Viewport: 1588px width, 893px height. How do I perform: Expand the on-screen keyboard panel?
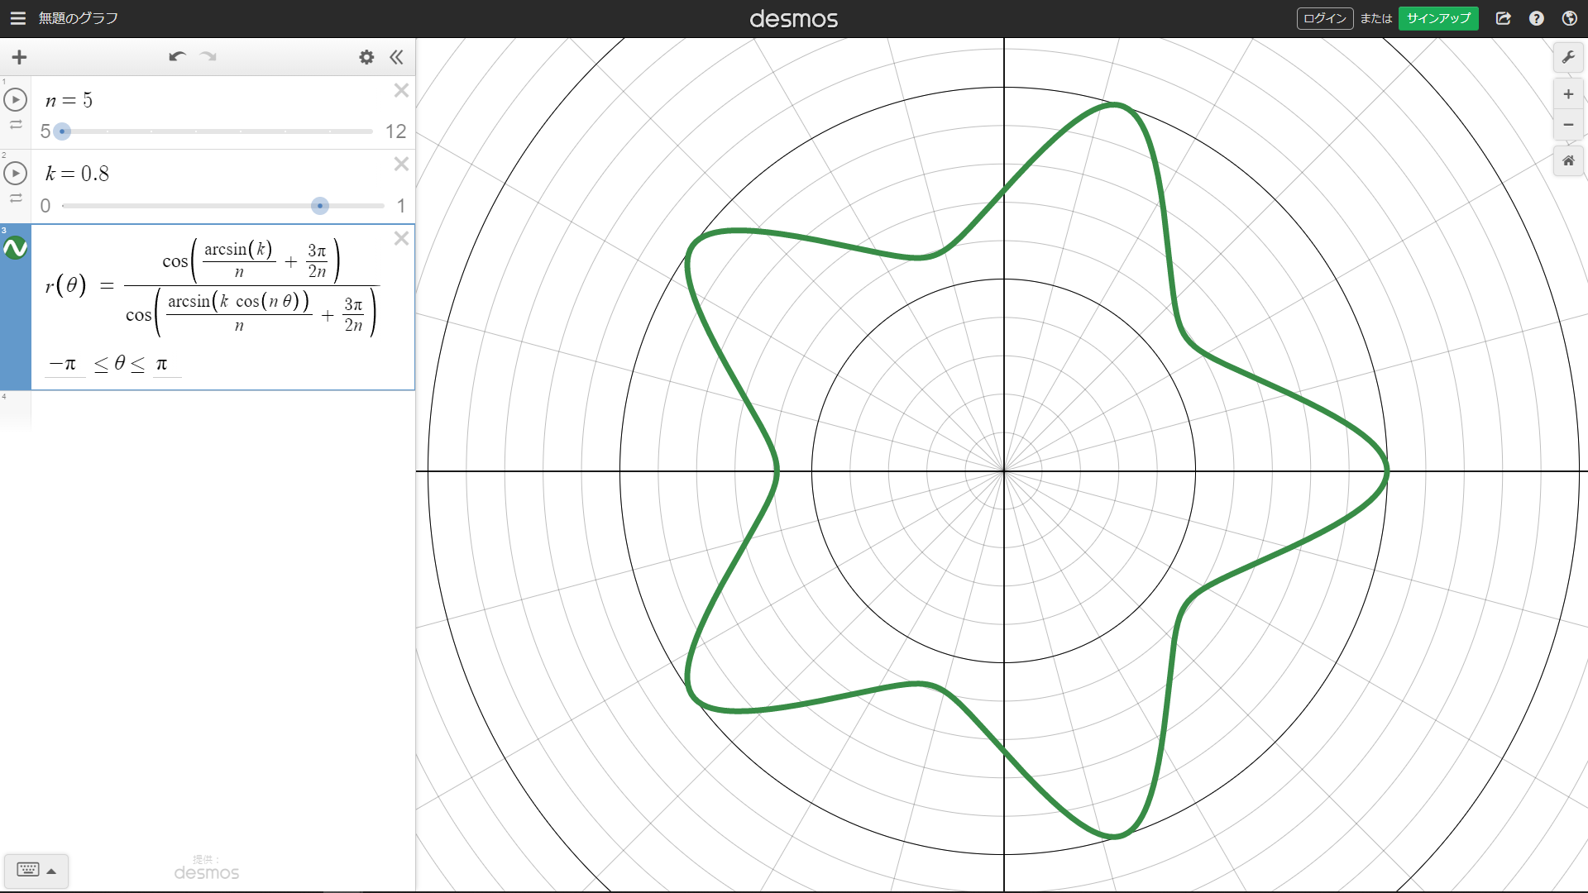coord(36,870)
